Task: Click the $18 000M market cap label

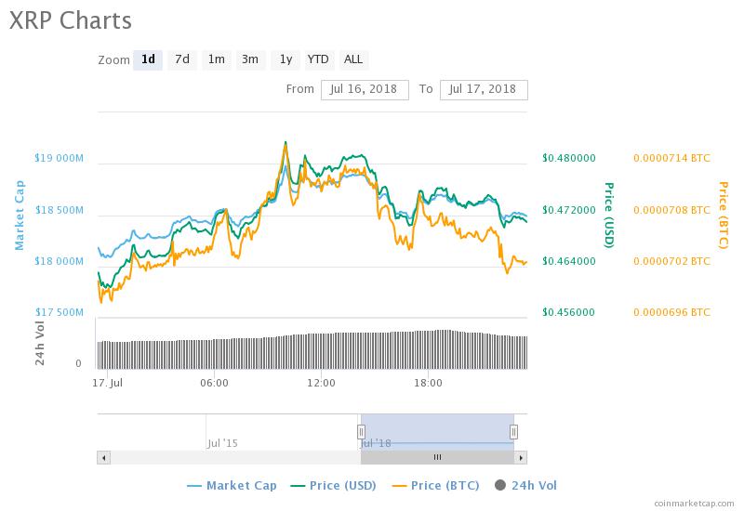Action: pyautogui.click(x=59, y=261)
